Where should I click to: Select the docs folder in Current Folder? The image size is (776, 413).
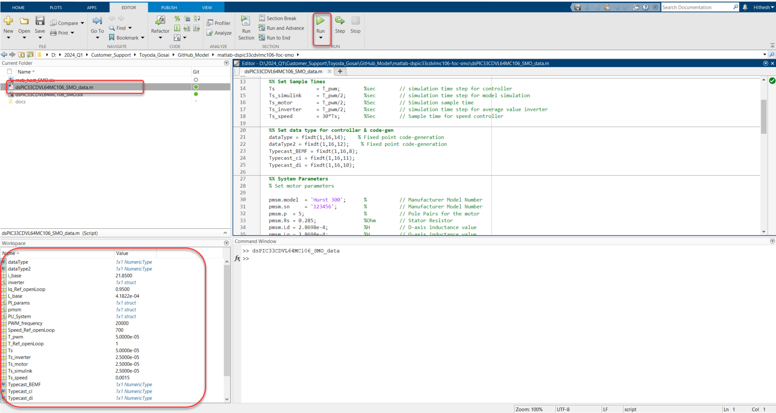[x=20, y=102]
